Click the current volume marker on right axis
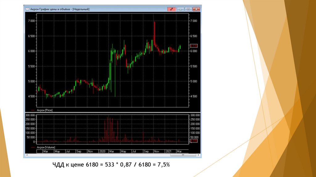 (194, 141)
